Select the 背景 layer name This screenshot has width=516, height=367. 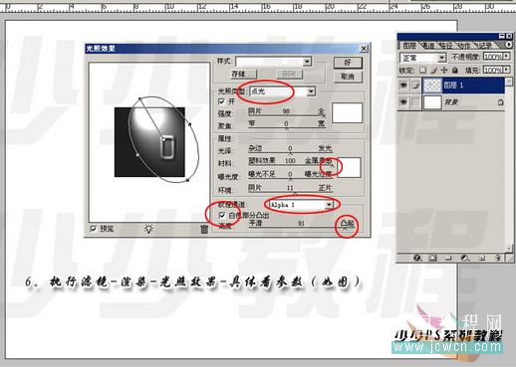tap(451, 102)
